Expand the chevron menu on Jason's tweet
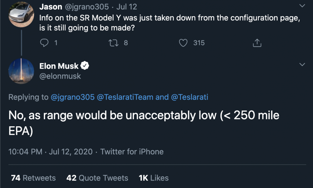 pyautogui.click(x=302, y=6)
